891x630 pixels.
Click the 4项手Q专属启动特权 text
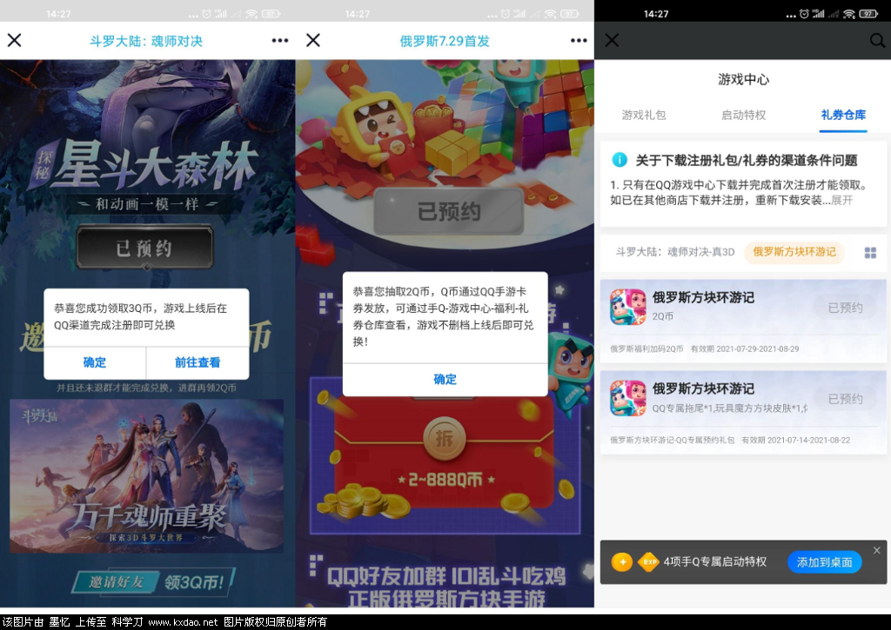tap(715, 562)
